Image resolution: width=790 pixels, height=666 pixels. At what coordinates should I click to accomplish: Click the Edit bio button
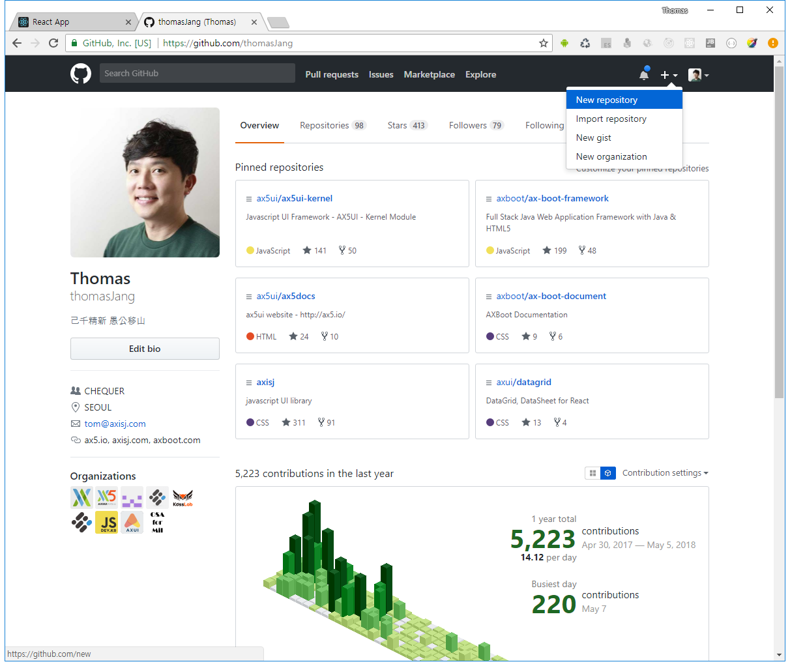point(145,349)
